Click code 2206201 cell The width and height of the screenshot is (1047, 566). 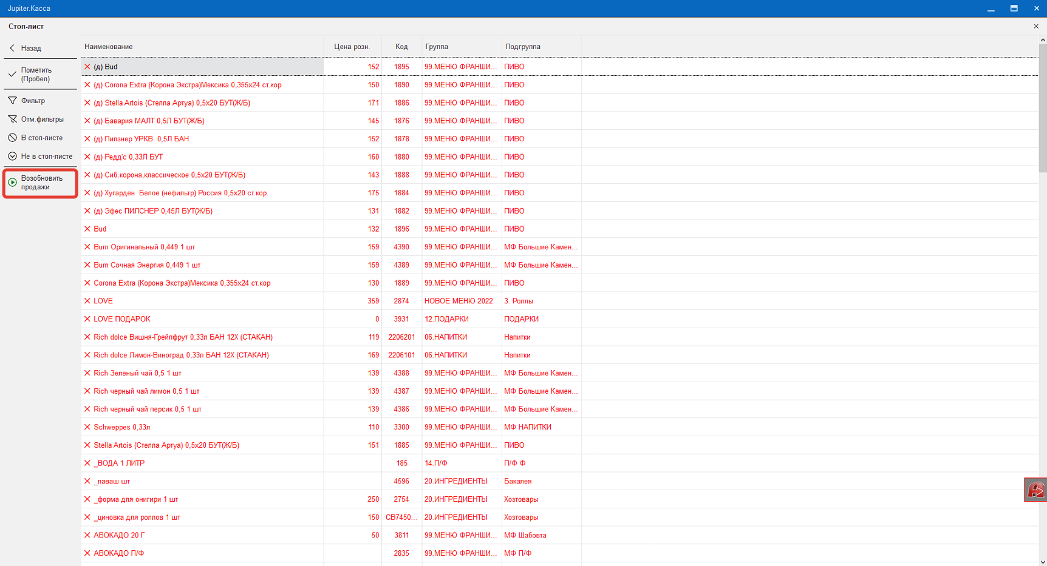[401, 337]
